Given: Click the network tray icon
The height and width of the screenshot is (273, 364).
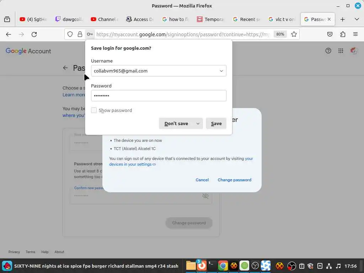Looking at the screenshot, I should click(x=329, y=266).
